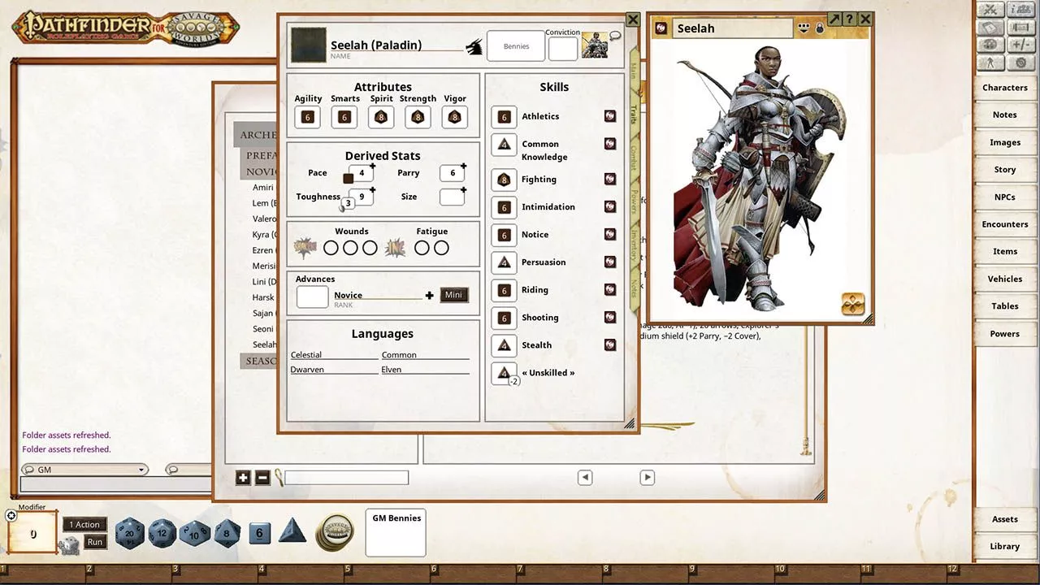Toggle the Shaken status icon beside Wounds

(305, 248)
